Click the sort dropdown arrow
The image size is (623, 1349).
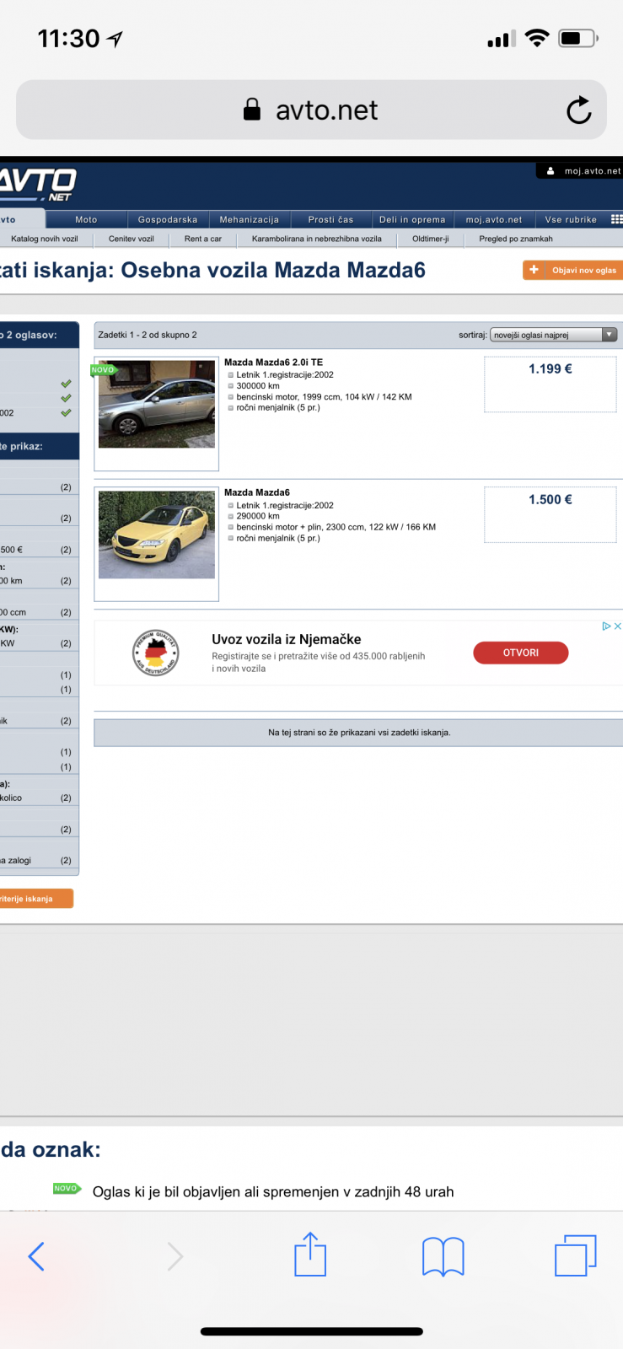(610, 335)
